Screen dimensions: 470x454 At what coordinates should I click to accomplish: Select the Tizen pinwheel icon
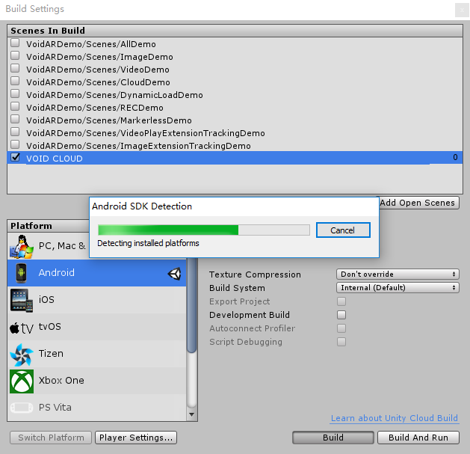[x=21, y=355]
